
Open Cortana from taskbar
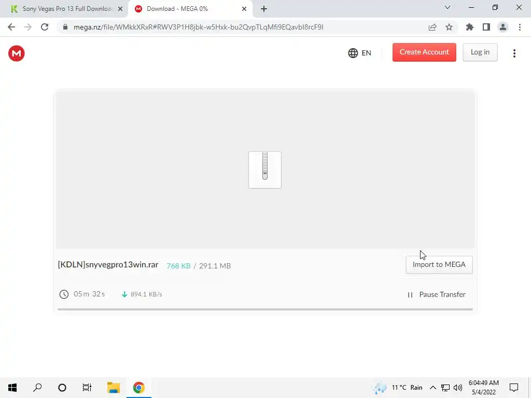tap(62, 388)
